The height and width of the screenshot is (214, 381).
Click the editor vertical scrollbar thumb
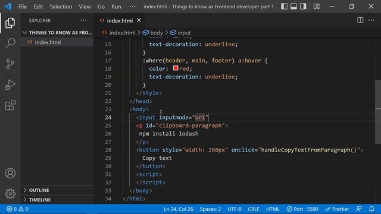point(378,112)
